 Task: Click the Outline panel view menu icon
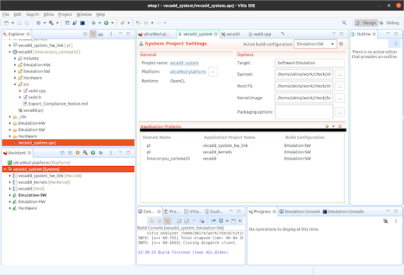tap(396, 44)
